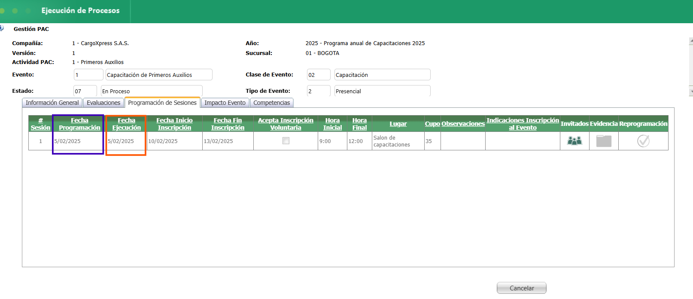This screenshot has width=693, height=299.
Task: Sort by Fecha Inicio Inscripción header
Action: point(174,124)
